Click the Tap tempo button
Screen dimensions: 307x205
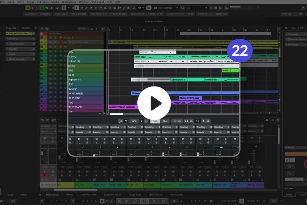tap(274, 201)
